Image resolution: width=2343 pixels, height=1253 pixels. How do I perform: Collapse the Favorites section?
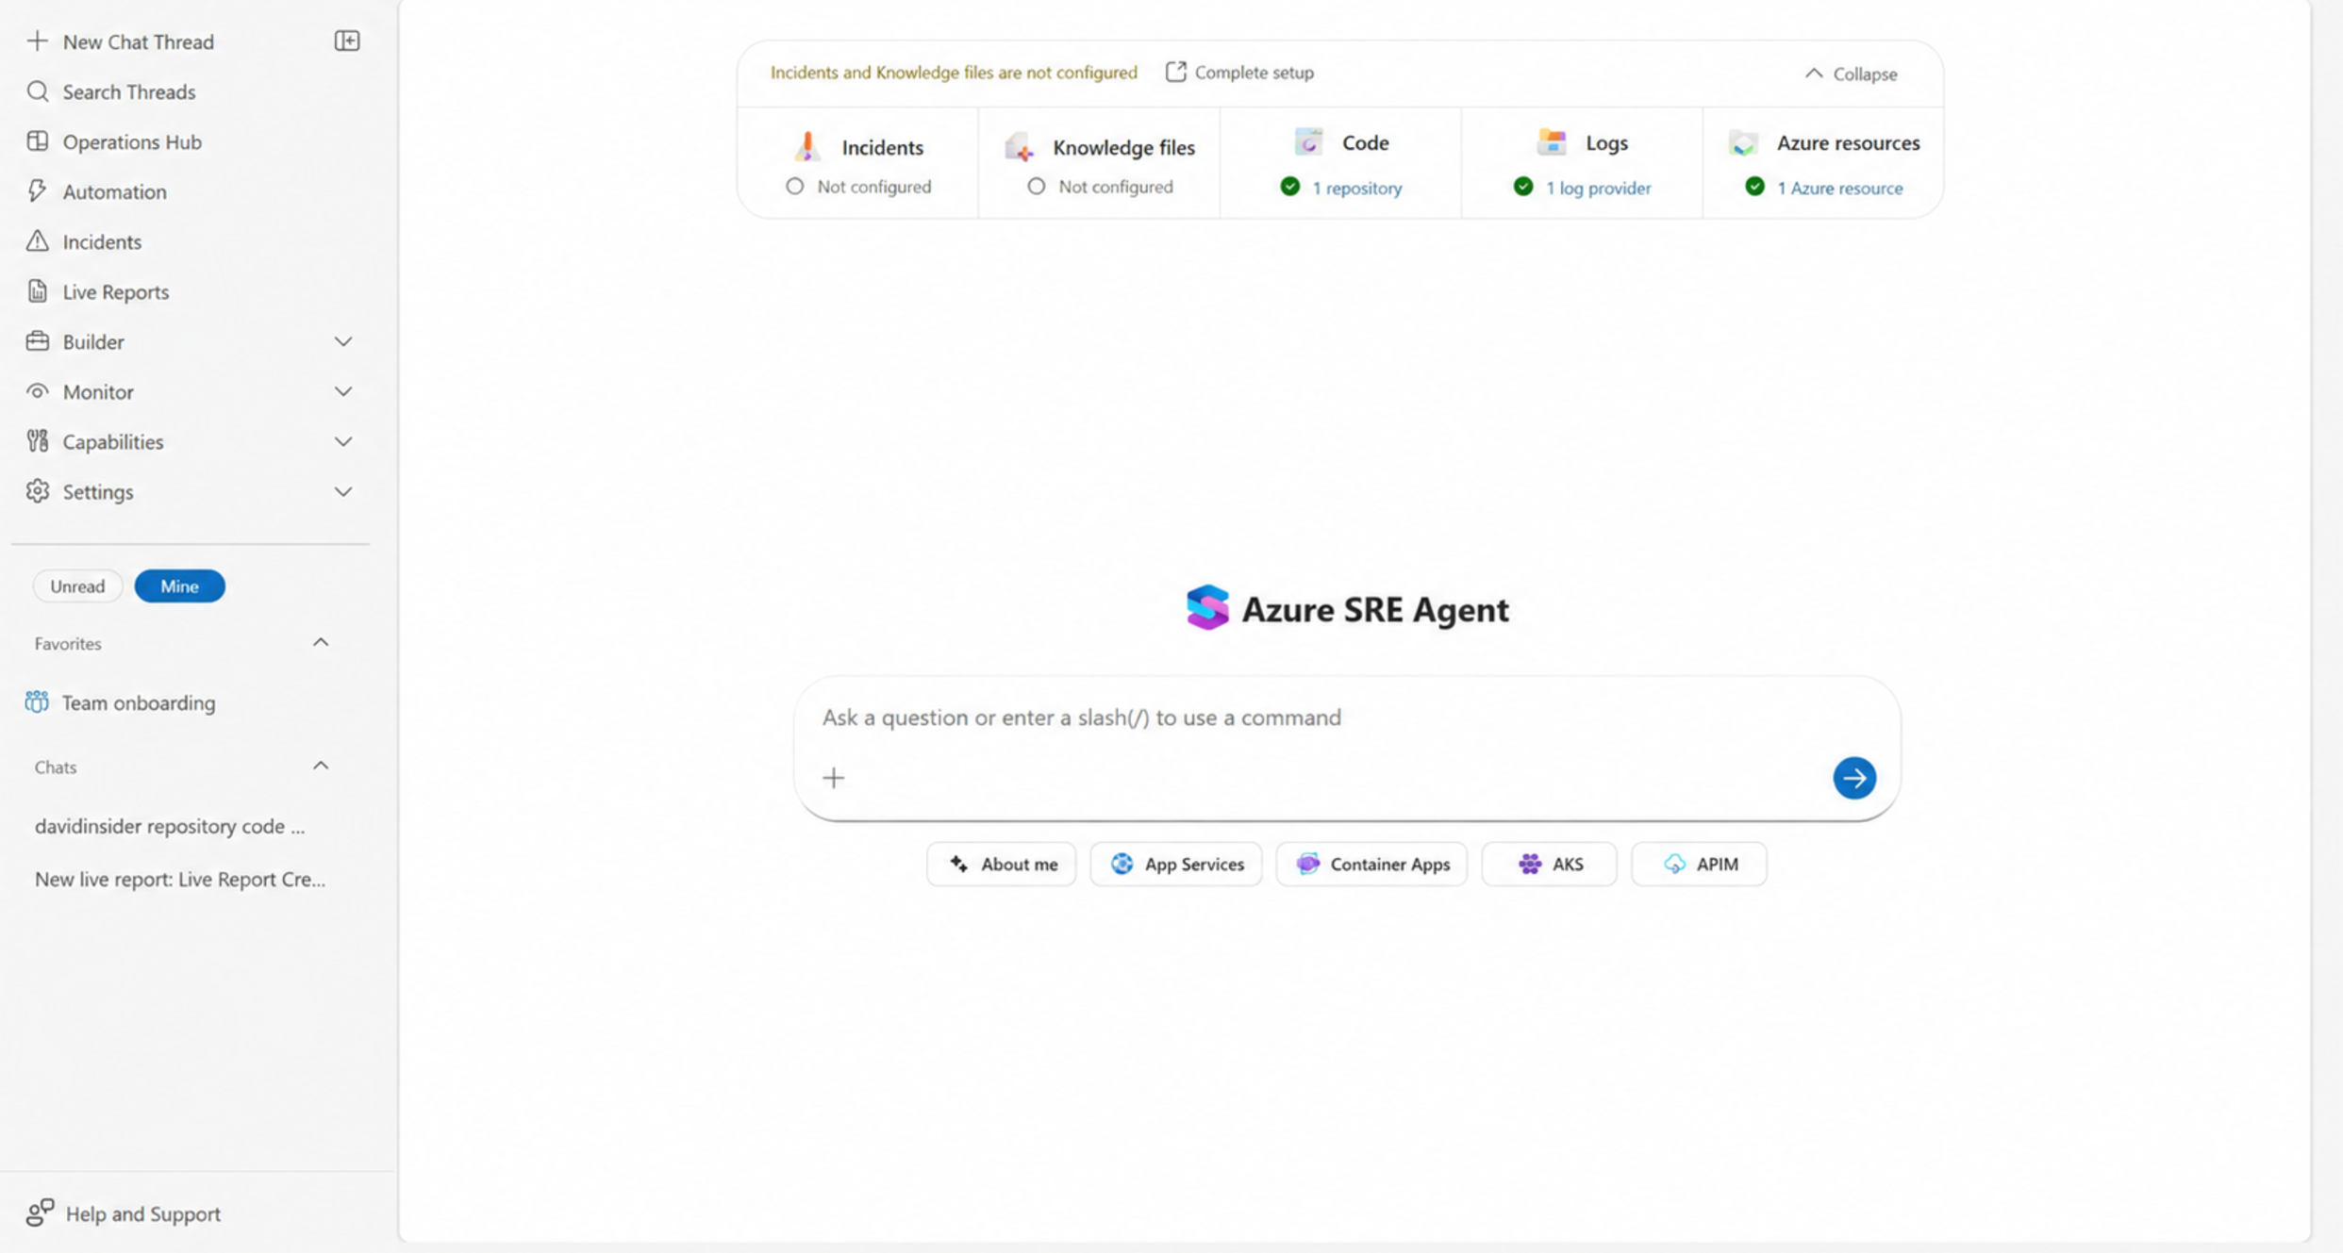pyautogui.click(x=321, y=642)
